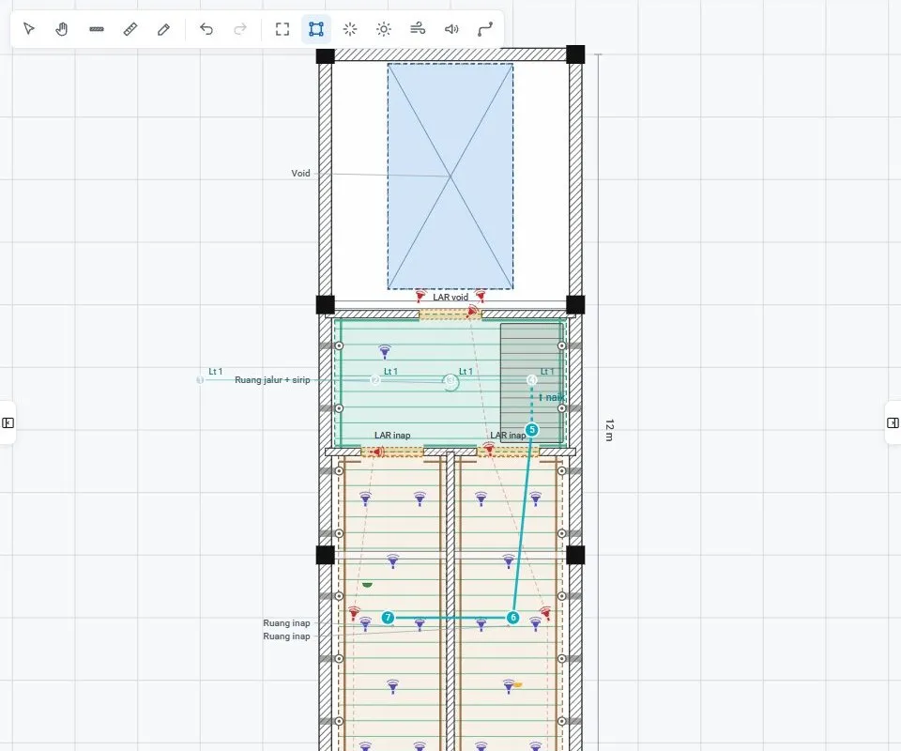Viewport: 901px width, 751px height.
Task: Click the fit-to-screen frame icon
Action: pos(283,29)
